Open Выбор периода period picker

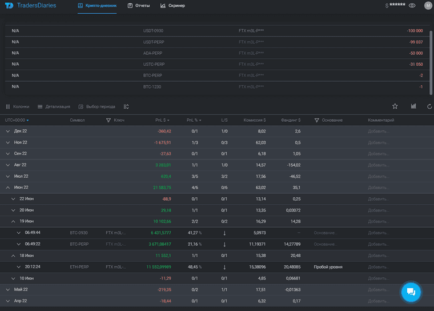click(97, 107)
